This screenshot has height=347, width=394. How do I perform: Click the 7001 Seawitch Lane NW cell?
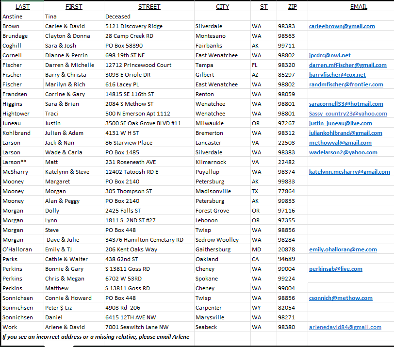[x=149, y=328]
